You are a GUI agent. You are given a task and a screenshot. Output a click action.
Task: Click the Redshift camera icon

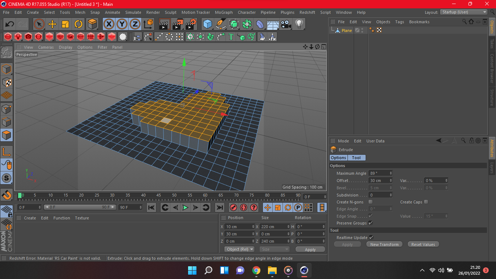(x=28, y=37)
